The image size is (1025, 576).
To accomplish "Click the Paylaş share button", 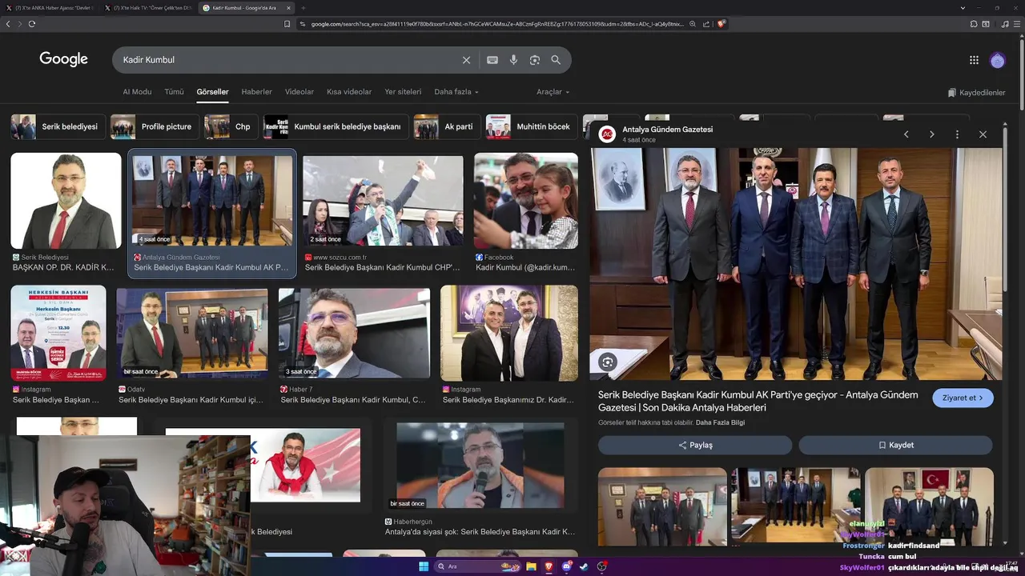I will 695,445.
